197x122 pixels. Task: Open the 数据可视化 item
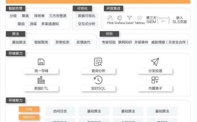point(87,16)
